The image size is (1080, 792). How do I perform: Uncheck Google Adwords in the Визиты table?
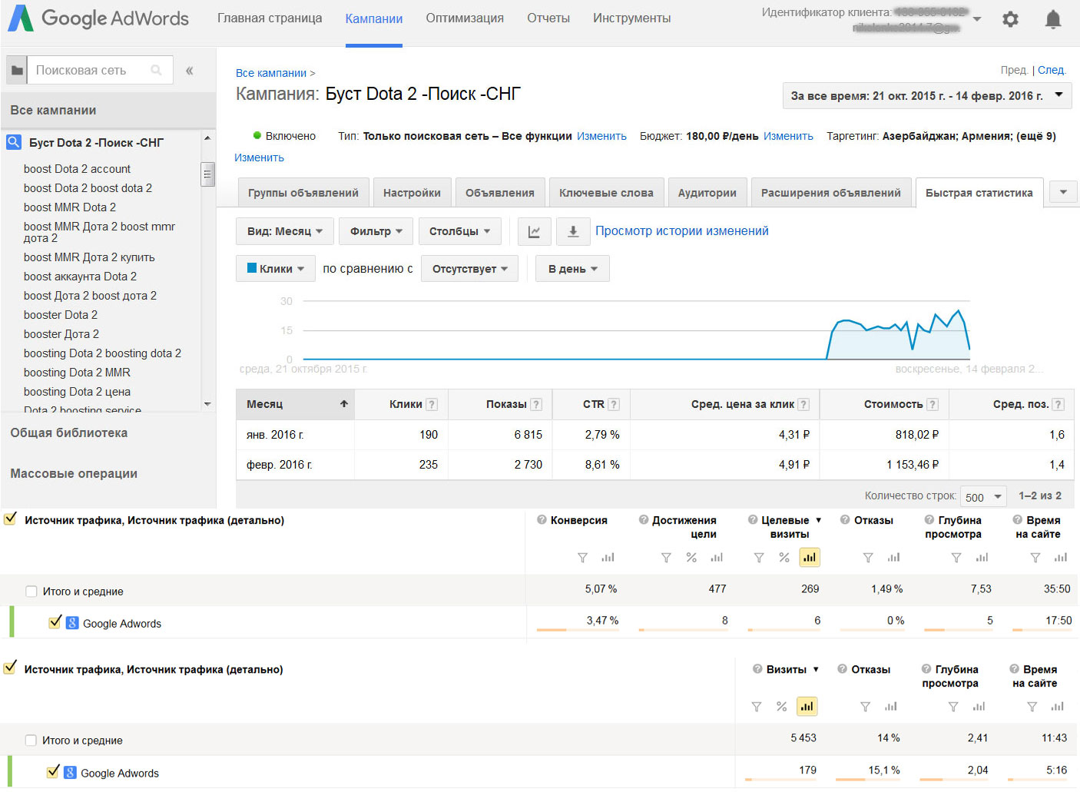(53, 772)
